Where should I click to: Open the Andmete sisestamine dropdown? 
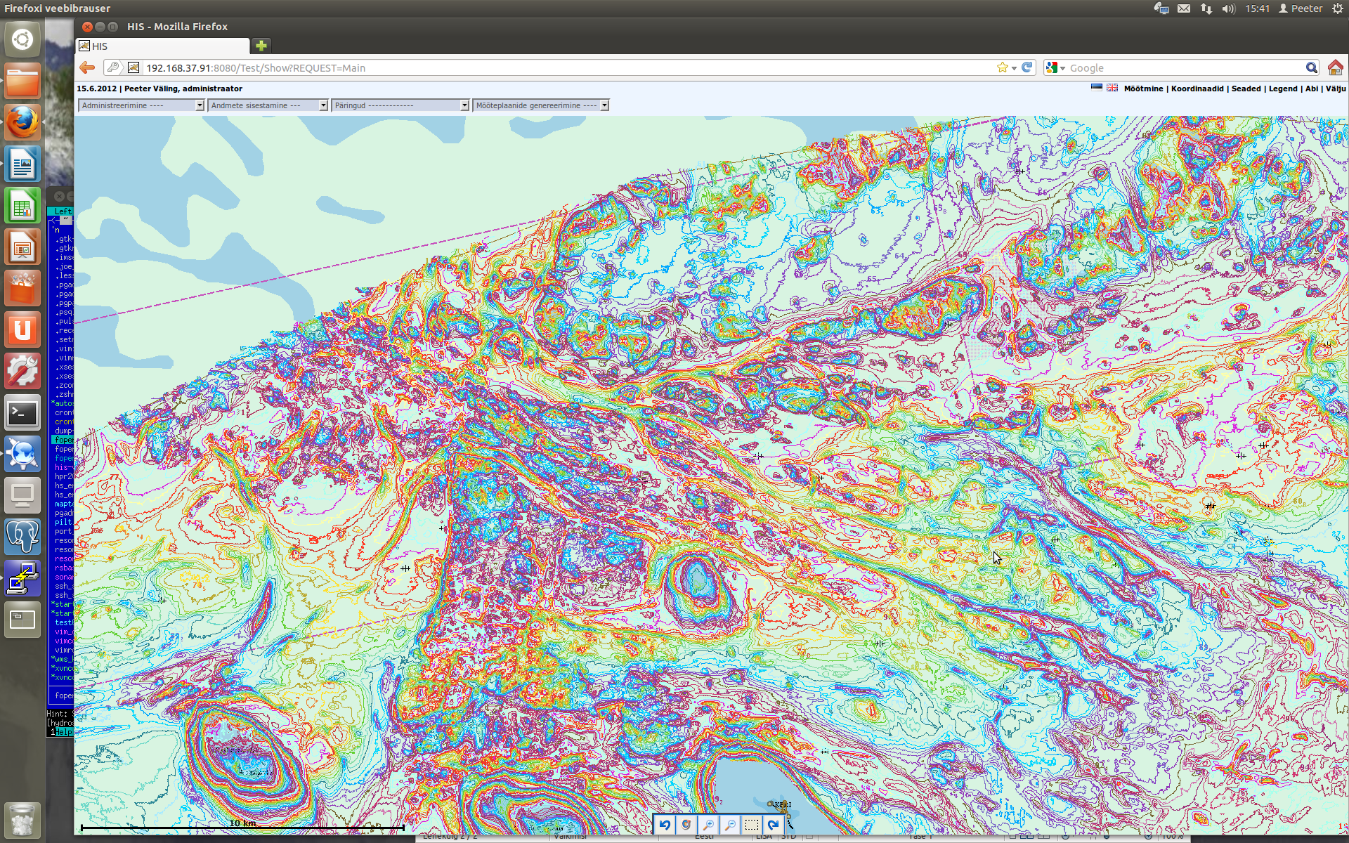tap(268, 105)
